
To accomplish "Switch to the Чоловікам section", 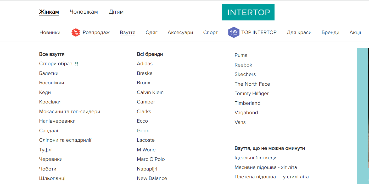I will point(84,12).
